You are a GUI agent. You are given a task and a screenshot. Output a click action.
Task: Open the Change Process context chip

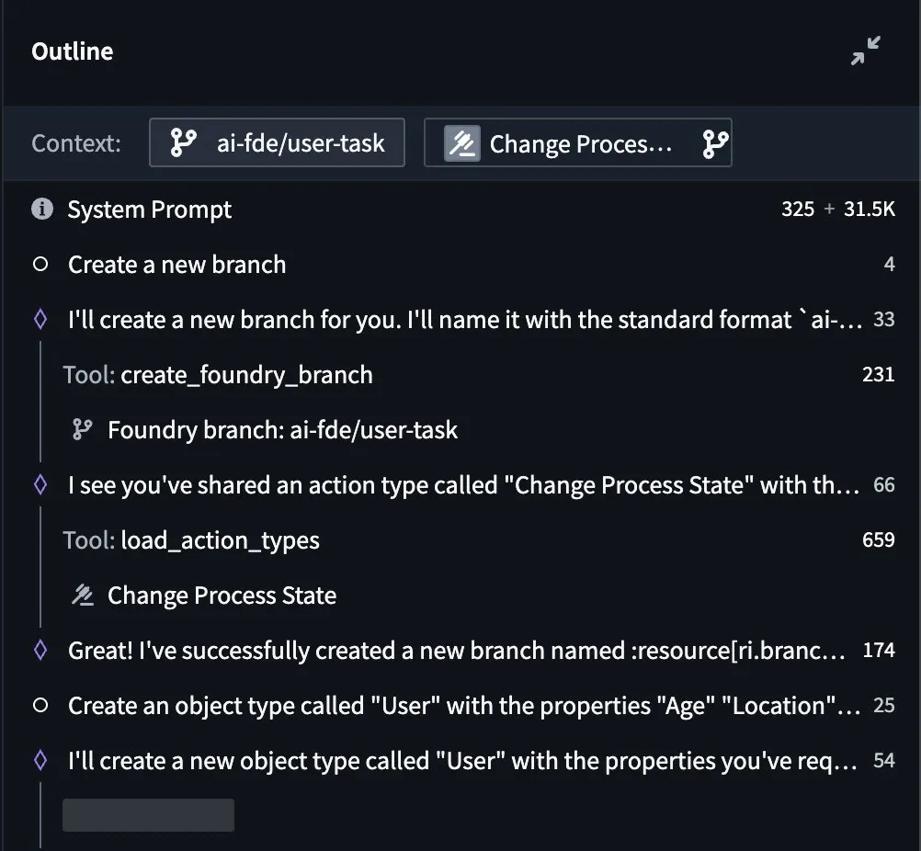point(578,142)
